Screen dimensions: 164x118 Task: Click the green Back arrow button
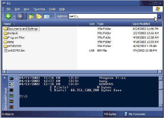tap(9, 16)
